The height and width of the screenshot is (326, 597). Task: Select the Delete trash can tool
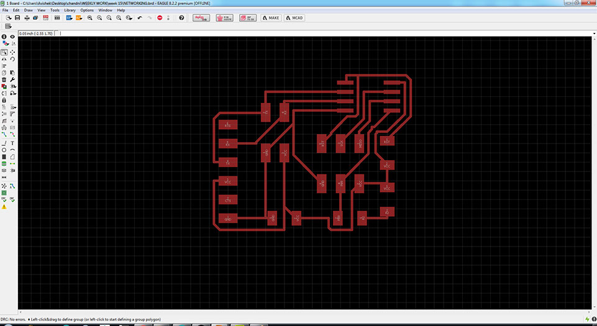4,79
